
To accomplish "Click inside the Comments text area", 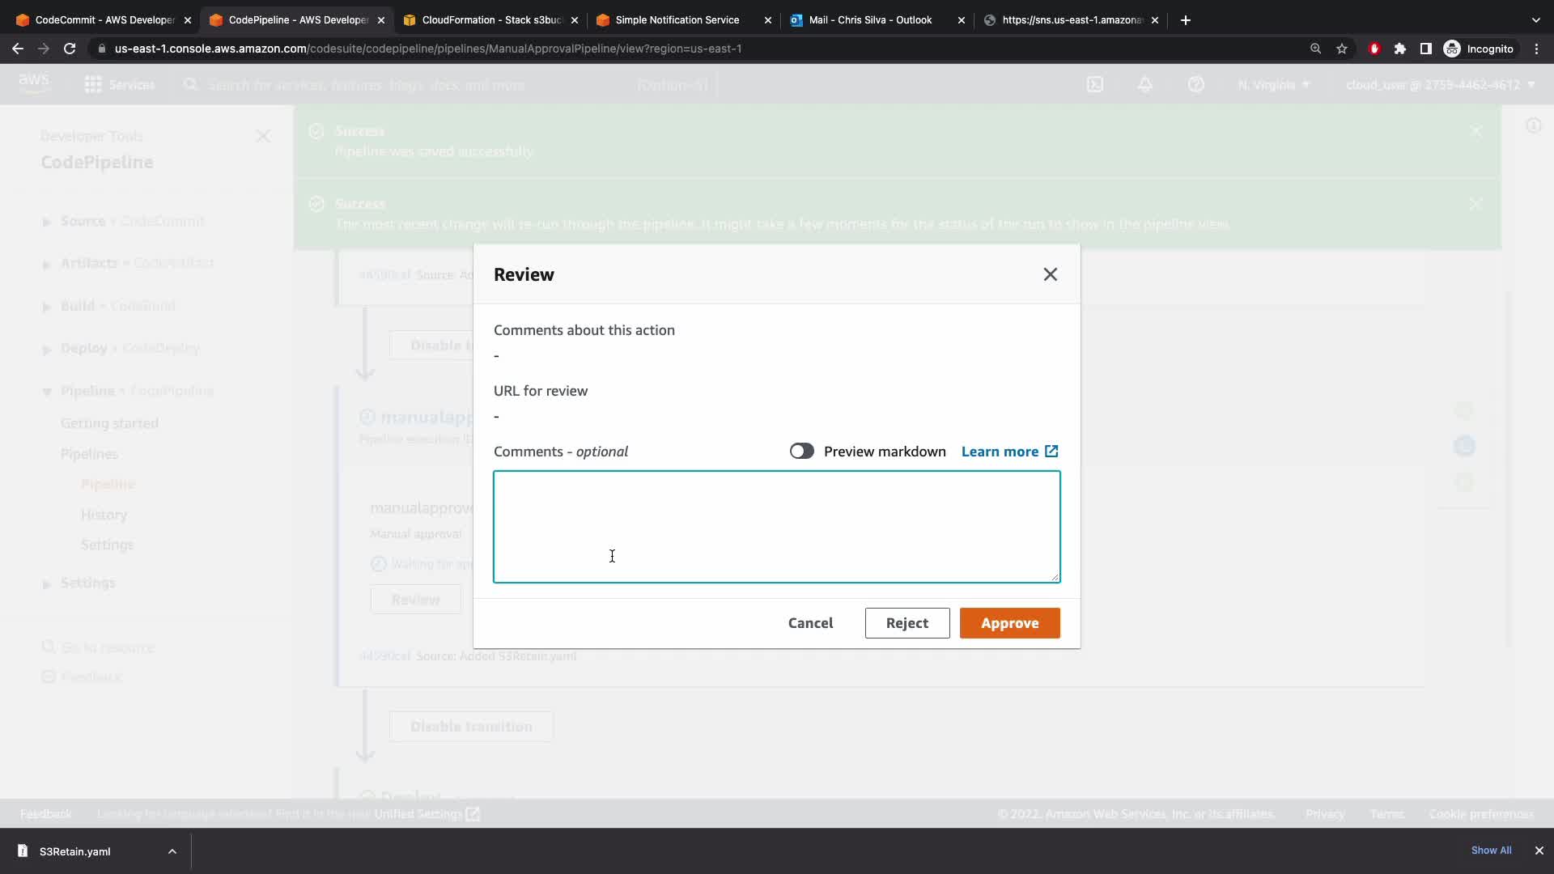I will 776,526.
